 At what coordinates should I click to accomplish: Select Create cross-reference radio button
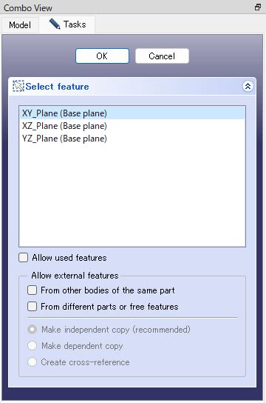(x=32, y=362)
